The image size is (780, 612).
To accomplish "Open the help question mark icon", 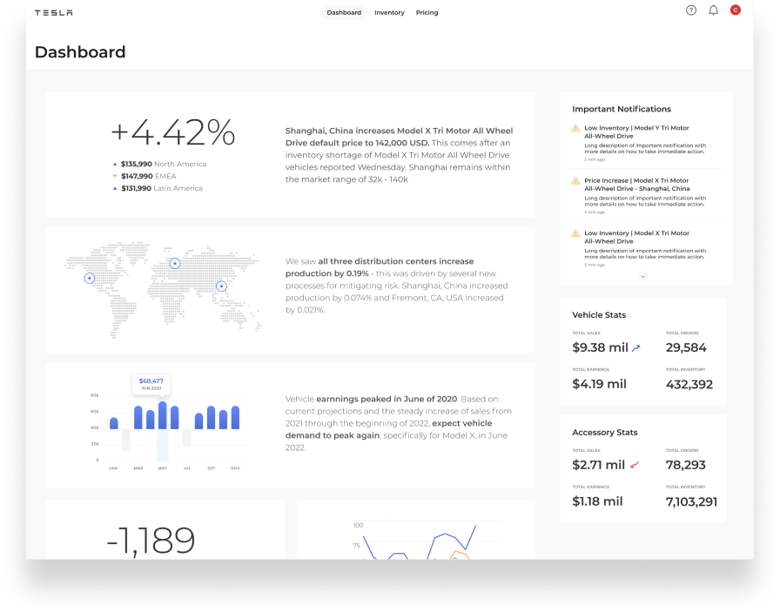I will (691, 10).
